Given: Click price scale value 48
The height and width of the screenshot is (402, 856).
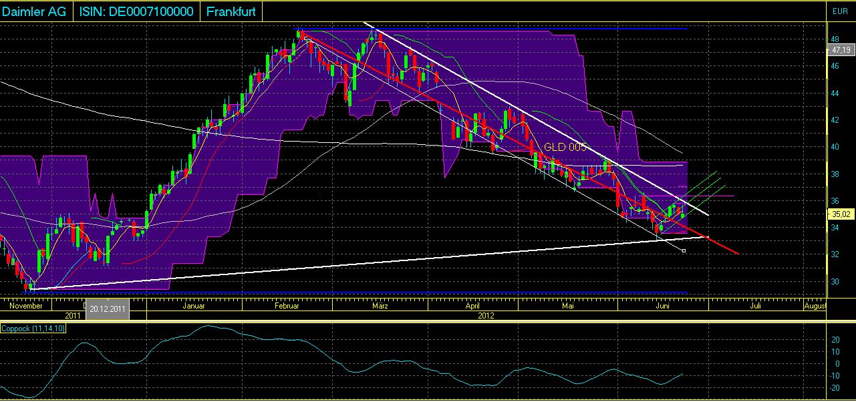Looking at the screenshot, I should (835, 39).
